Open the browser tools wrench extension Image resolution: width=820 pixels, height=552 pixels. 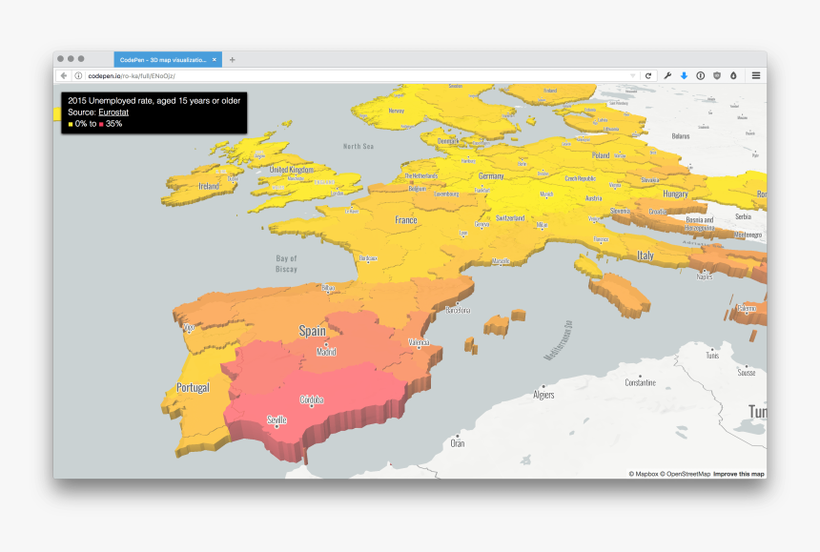click(x=667, y=75)
